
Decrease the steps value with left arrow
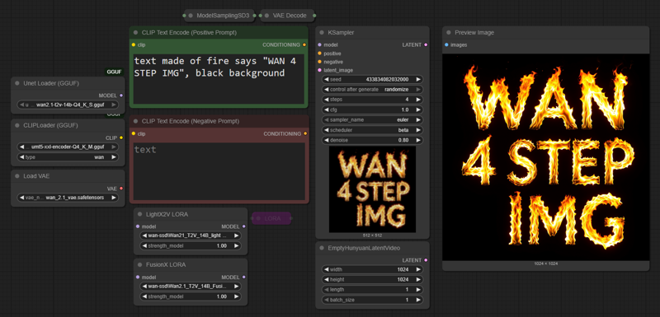pos(327,100)
